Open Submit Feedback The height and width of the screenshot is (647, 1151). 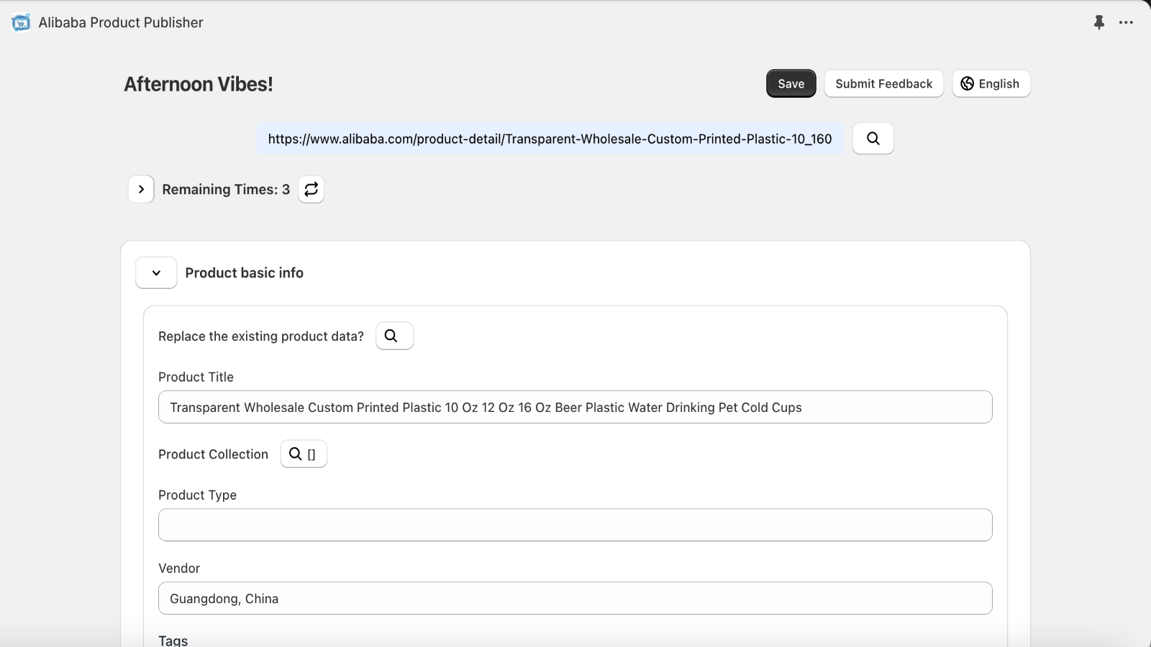pos(883,83)
